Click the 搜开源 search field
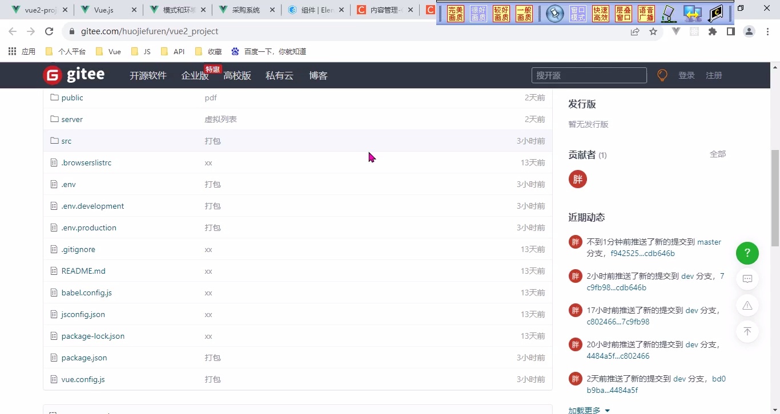Viewport: 780px width, 414px height. click(589, 75)
